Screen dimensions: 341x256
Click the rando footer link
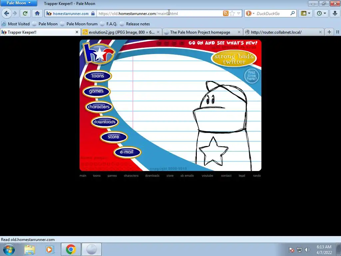click(257, 176)
